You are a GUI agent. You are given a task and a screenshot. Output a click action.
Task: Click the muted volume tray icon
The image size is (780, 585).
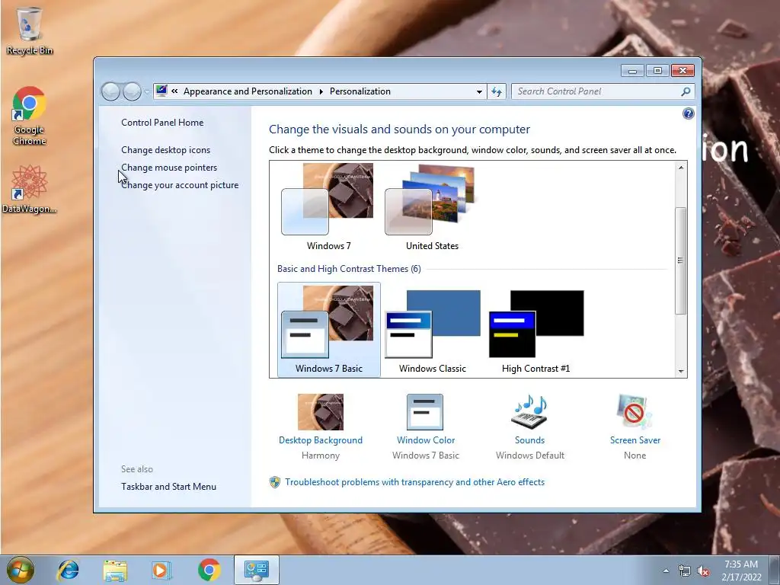pyautogui.click(x=703, y=571)
